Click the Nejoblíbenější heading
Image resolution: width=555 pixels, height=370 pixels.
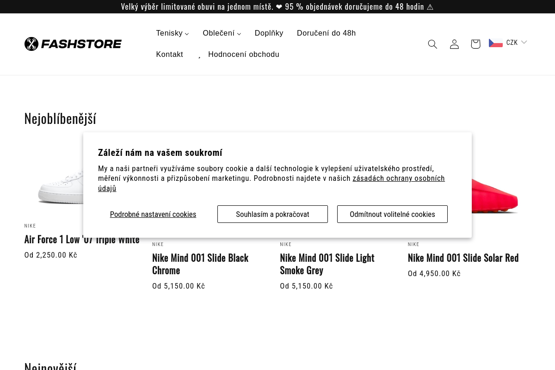(60, 119)
